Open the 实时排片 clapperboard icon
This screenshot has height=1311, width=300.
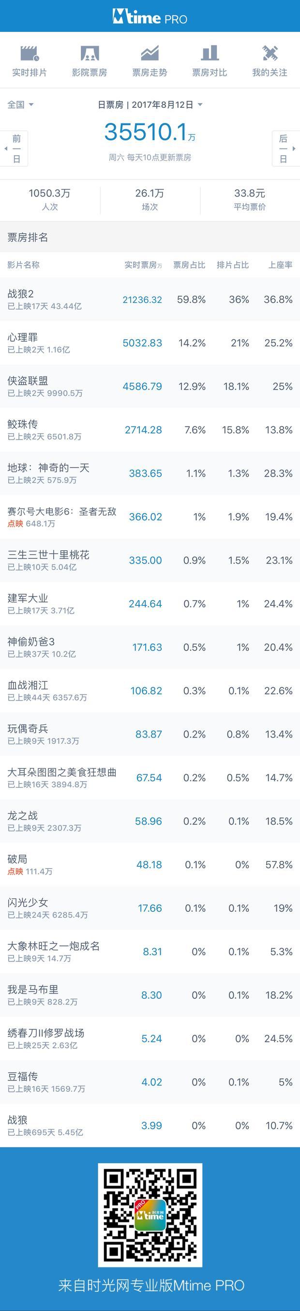[30, 53]
